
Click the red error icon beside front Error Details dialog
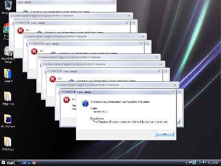point(66,100)
